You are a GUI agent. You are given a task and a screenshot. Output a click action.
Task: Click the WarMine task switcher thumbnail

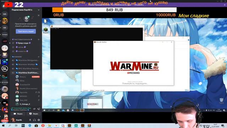click(x=93, y=104)
